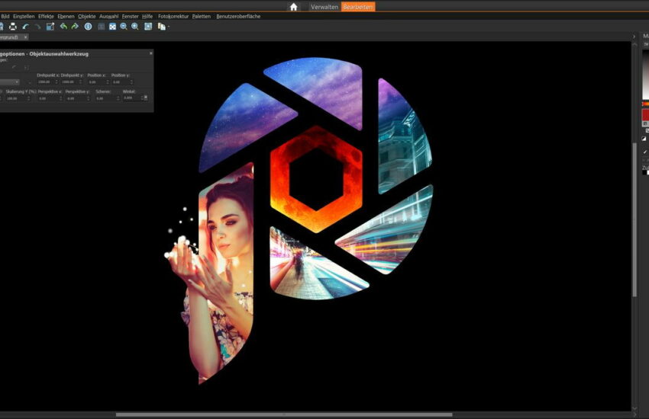Click the fit image to window icon

[x=148, y=27]
